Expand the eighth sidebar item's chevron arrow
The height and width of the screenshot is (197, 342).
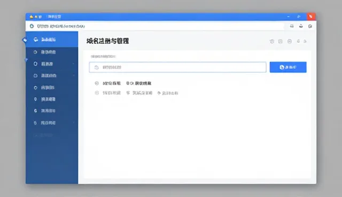click(74, 123)
